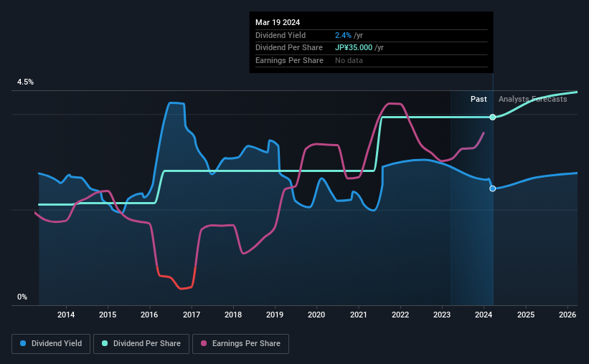The height and width of the screenshot is (364, 589).
Task: Click the 0% y-axis label
Action: click(x=22, y=297)
